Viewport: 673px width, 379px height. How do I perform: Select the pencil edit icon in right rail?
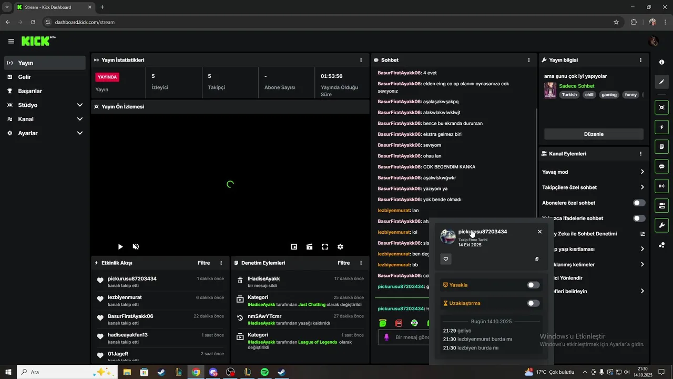point(661,82)
